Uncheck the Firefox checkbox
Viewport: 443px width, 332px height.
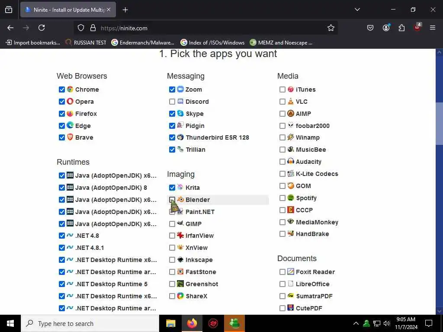(x=62, y=114)
